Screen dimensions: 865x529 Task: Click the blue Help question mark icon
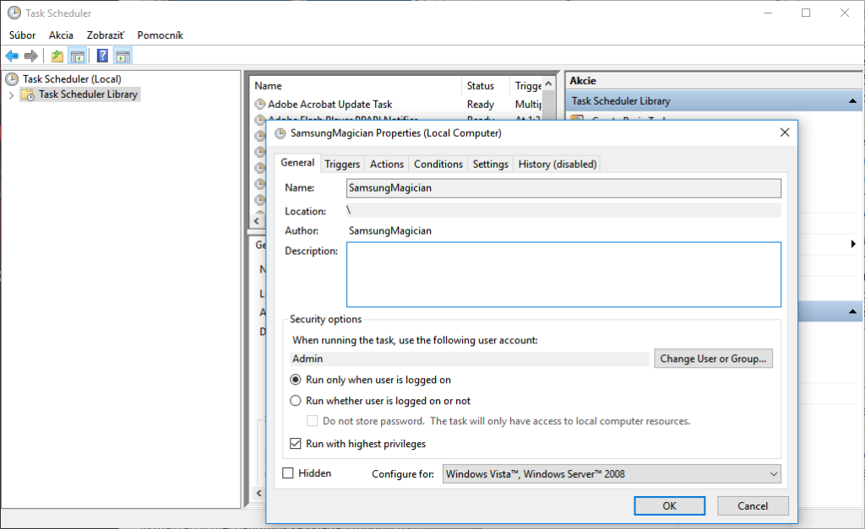(102, 57)
